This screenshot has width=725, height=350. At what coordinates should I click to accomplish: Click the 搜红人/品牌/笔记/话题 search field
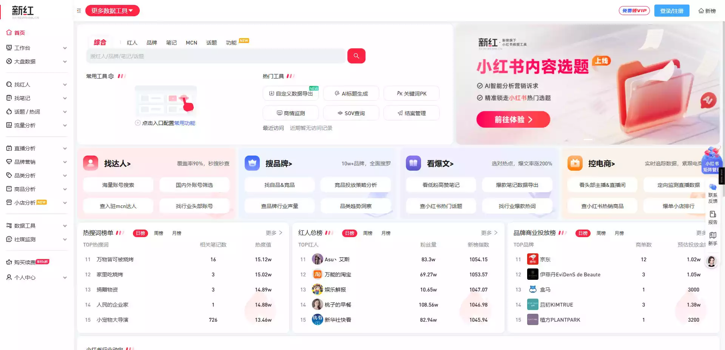coord(216,56)
